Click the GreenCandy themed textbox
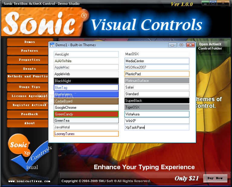 click(x=86, y=114)
